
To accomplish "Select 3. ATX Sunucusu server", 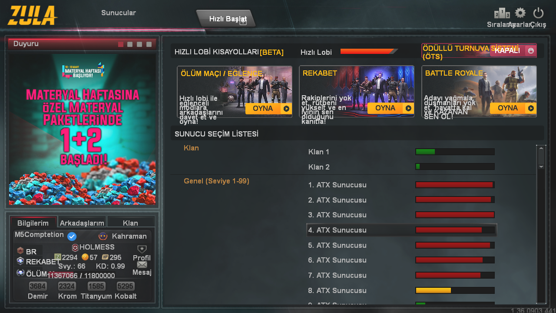I will [x=401, y=215].
